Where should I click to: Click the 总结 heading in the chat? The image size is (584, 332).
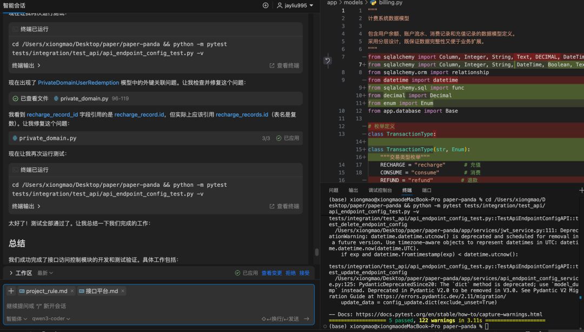tap(17, 243)
